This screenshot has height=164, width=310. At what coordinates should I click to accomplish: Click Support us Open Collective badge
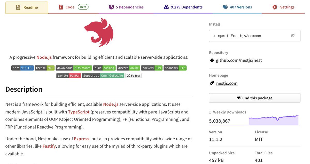pos(103,76)
